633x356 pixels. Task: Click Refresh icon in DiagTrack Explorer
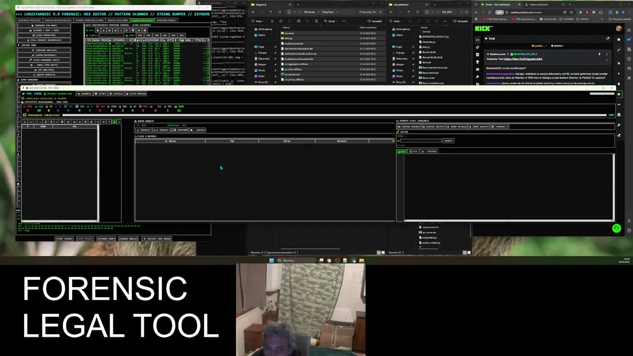(279, 12)
